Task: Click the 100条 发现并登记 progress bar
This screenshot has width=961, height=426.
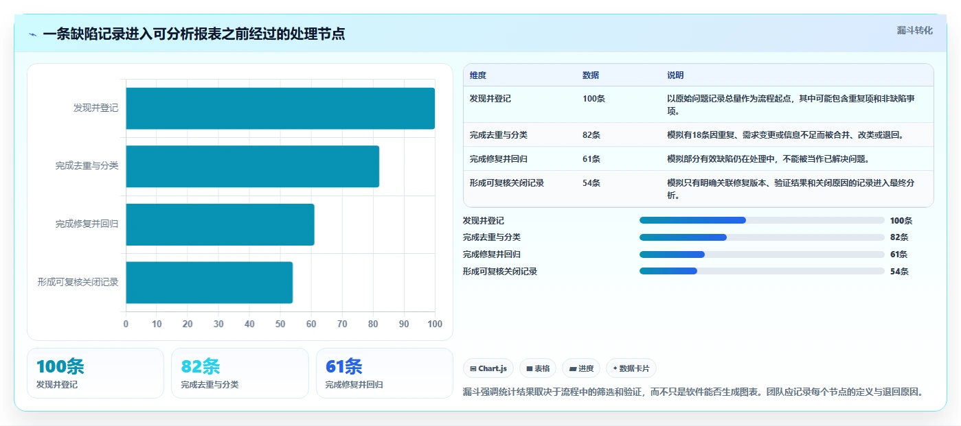Action: (762, 220)
